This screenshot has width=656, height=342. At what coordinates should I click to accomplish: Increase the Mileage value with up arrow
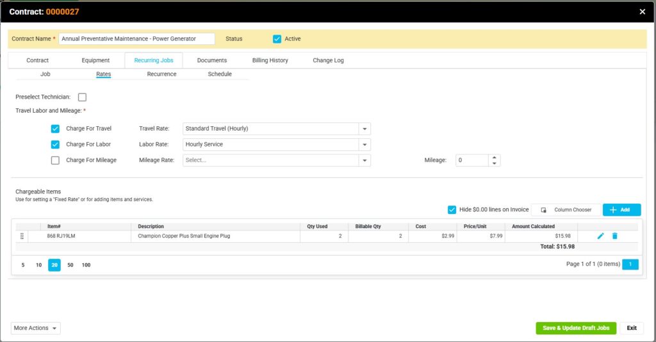click(494, 158)
